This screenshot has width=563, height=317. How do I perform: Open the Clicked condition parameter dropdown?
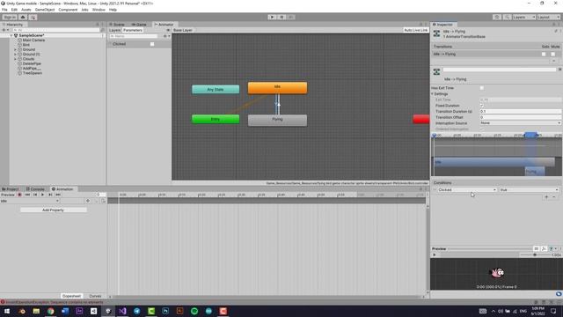tap(467, 190)
